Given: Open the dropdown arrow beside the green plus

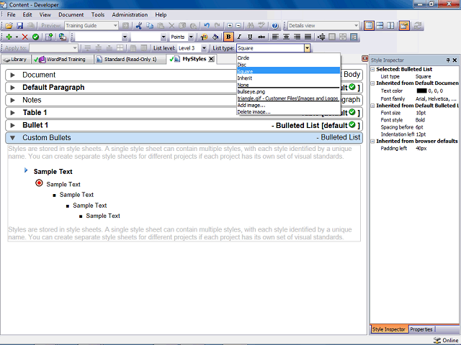Looking at the screenshot, I should pos(17,37).
